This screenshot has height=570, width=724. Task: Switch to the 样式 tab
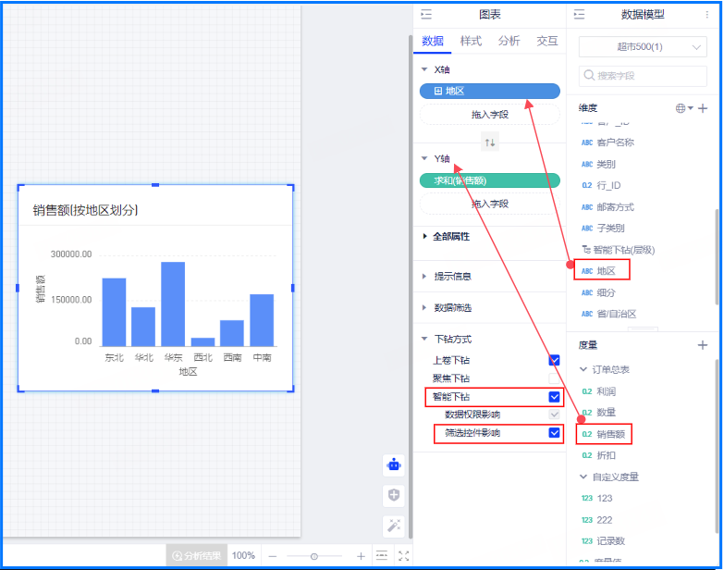click(x=471, y=41)
